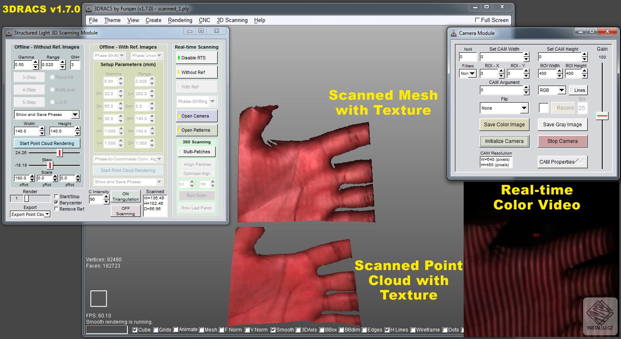The width and height of the screenshot is (621, 339).
Task: Click the Scanning Module title bar logo icon
Action: click(x=9, y=32)
